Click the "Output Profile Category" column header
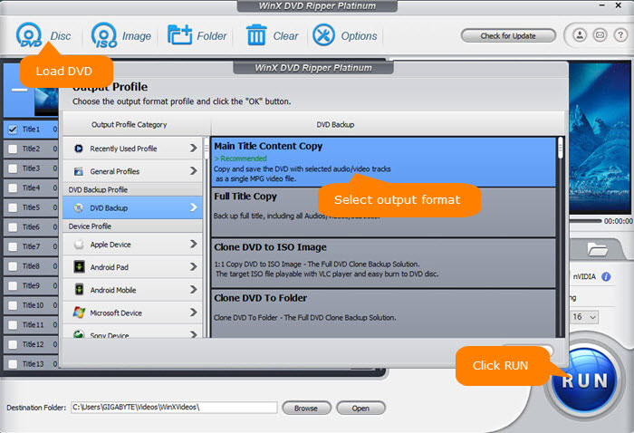The image size is (634, 433). coord(129,124)
